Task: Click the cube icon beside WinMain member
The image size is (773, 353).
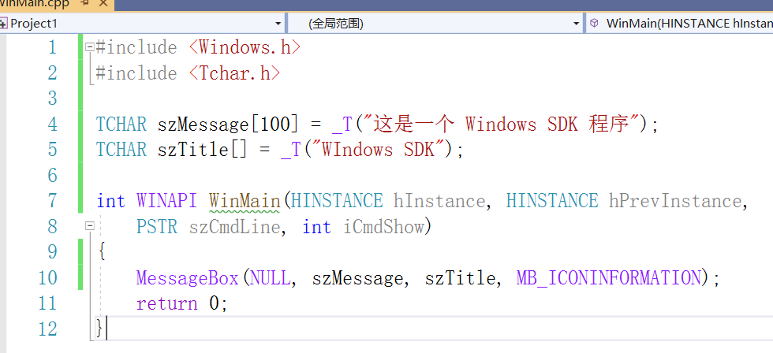Action: click(x=595, y=23)
